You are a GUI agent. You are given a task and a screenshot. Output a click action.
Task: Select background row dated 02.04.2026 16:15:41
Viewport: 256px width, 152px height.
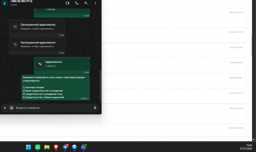174,96
